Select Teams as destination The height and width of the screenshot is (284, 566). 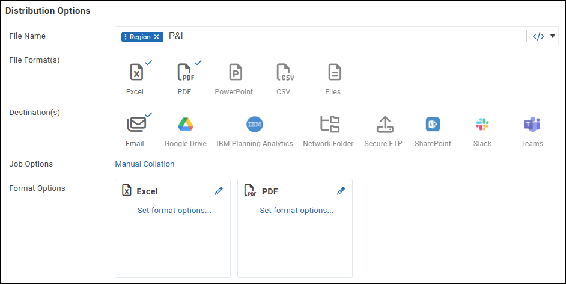point(532,125)
